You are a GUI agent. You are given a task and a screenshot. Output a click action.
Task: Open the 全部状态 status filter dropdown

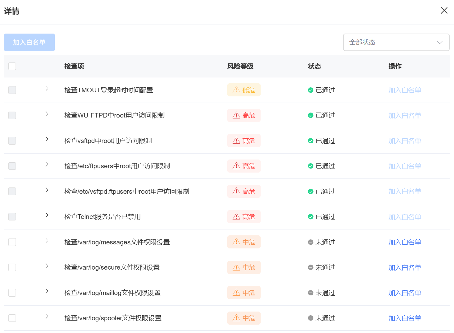point(396,42)
